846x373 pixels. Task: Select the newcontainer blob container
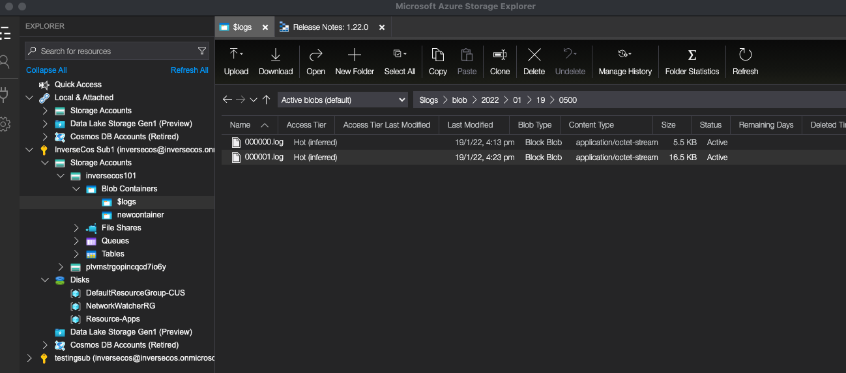pos(141,215)
